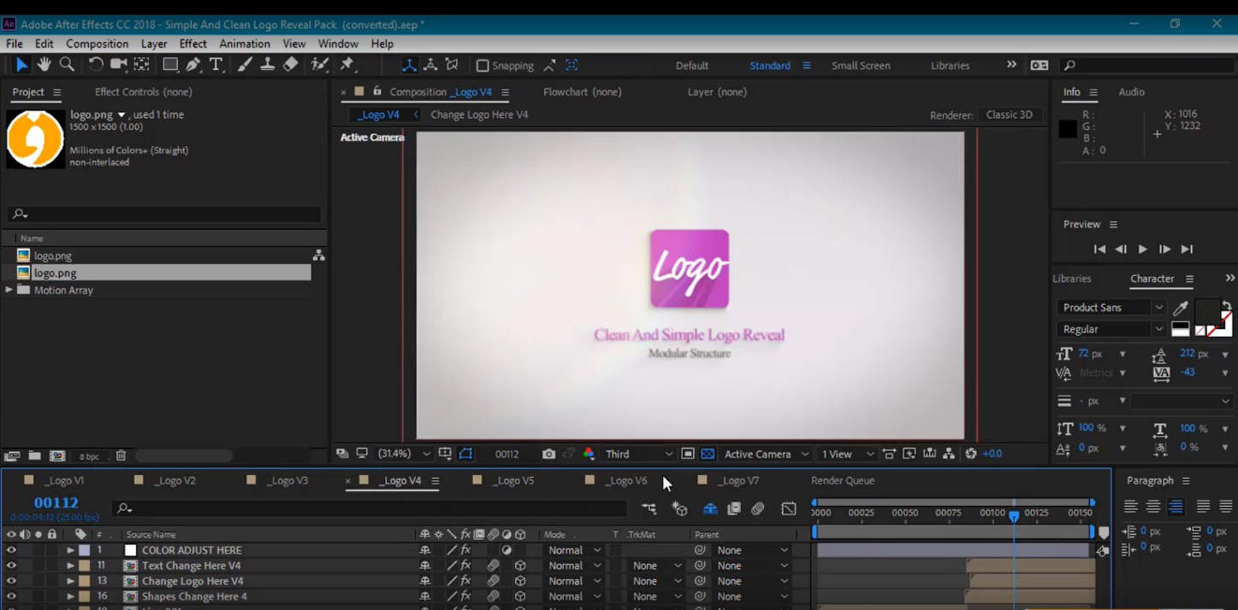Hide the COLOR ADJUST HERE layer
Viewport: 1238px width, 610px height.
coord(11,550)
